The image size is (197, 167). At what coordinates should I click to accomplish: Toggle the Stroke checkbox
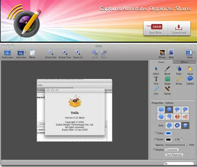pos(155,139)
